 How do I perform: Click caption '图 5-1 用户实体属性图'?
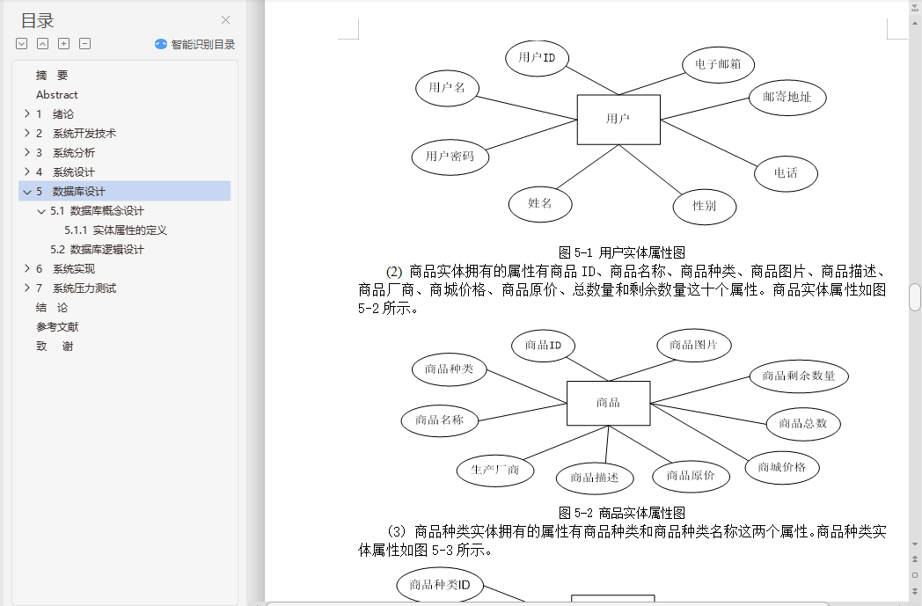pos(622,252)
